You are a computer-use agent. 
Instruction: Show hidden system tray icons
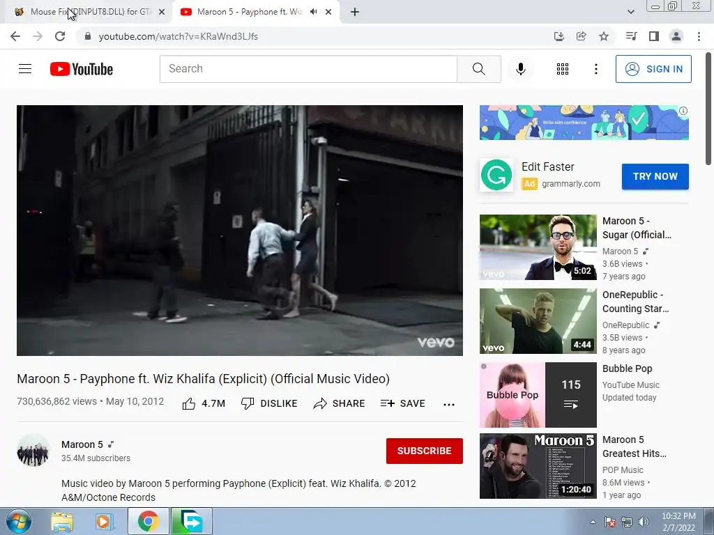pyautogui.click(x=593, y=522)
